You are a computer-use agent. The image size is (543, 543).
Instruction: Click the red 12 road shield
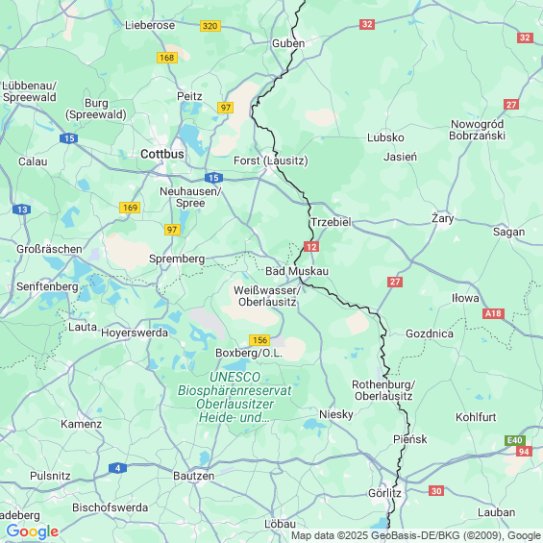pyautogui.click(x=311, y=247)
